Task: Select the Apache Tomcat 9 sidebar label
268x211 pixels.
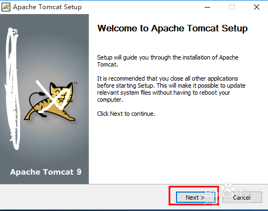Action: 46,172
